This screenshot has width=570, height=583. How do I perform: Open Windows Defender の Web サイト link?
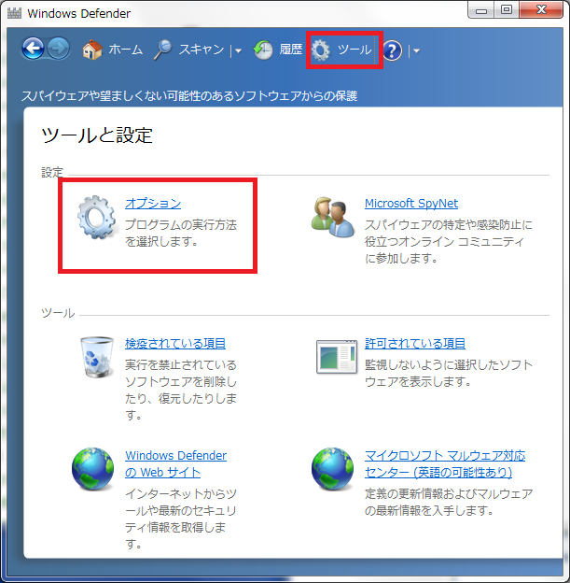(175, 464)
